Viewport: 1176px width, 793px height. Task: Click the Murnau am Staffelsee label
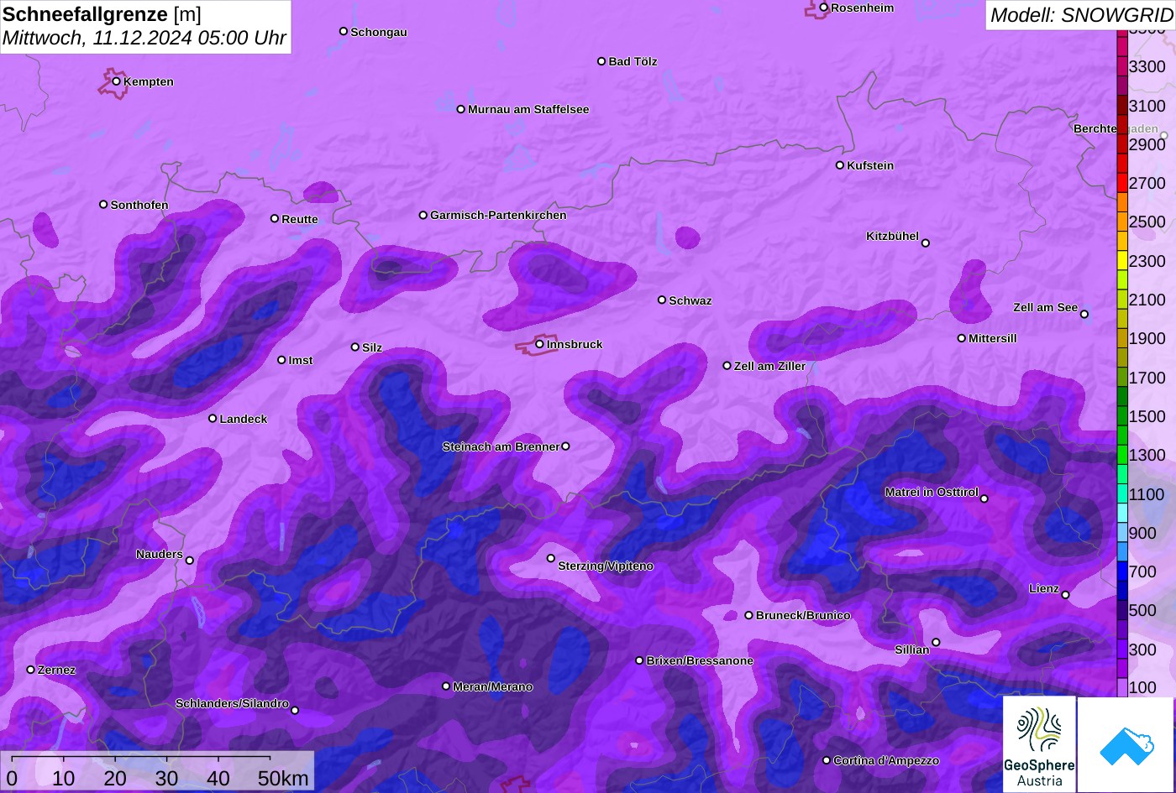[528, 110]
